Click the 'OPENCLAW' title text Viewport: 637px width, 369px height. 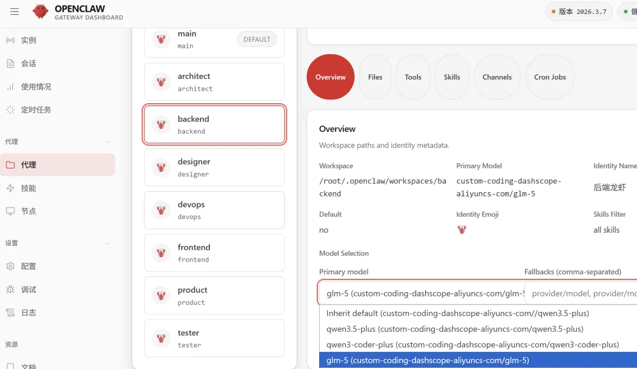pyautogui.click(x=80, y=8)
